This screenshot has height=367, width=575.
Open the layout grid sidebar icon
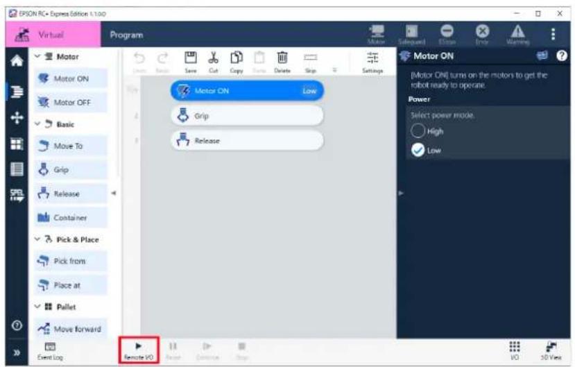17,144
